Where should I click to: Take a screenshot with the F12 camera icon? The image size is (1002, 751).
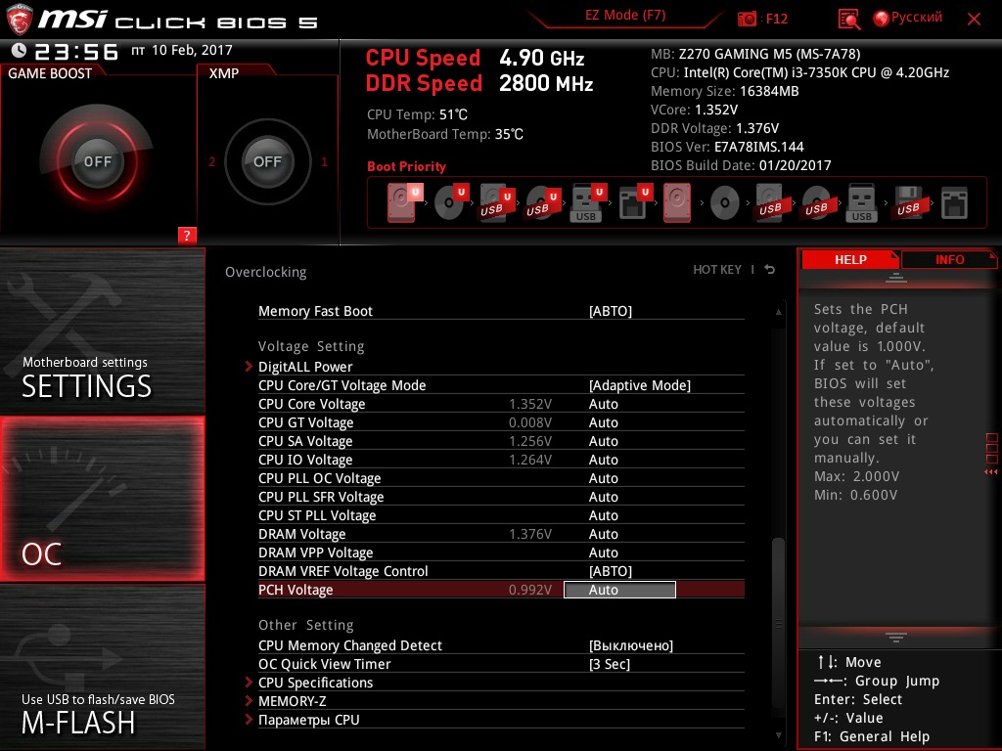click(747, 19)
